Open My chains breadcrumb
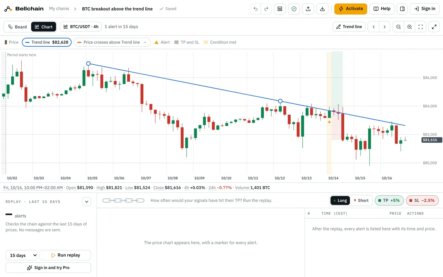This screenshot has width=443, height=277. pyautogui.click(x=59, y=9)
